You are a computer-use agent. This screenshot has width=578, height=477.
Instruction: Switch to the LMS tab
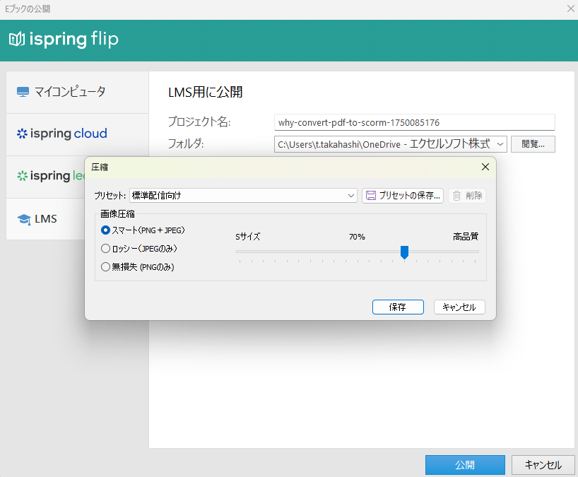click(46, 219)
